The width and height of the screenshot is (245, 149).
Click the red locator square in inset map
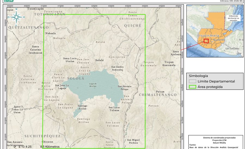coord(206,41)
